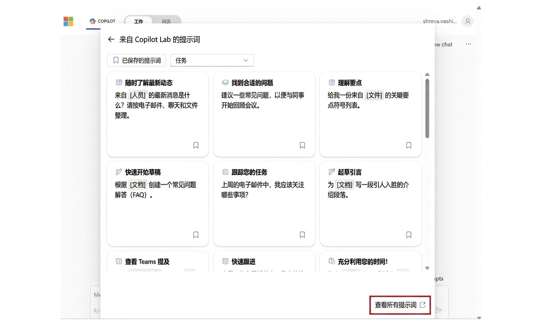Click list icon on 随时了解最新动态 card
This screenshot has height=333, width=544.
click(x=119, y=83)
